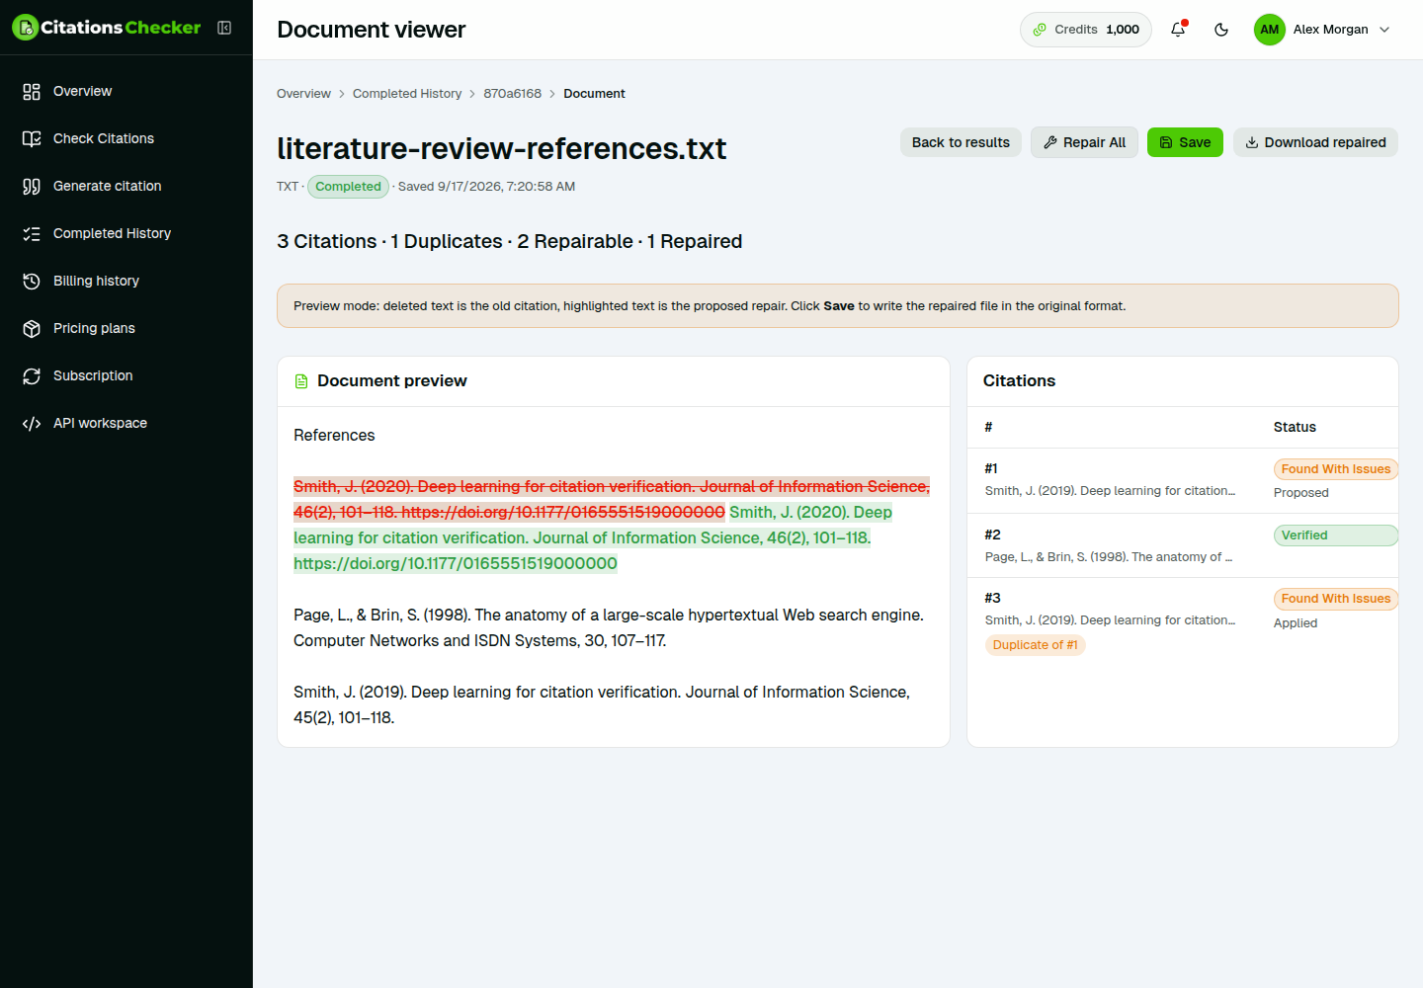Click the Subscription refresh icon
The image size is (1423, 988).
point(32,375)
